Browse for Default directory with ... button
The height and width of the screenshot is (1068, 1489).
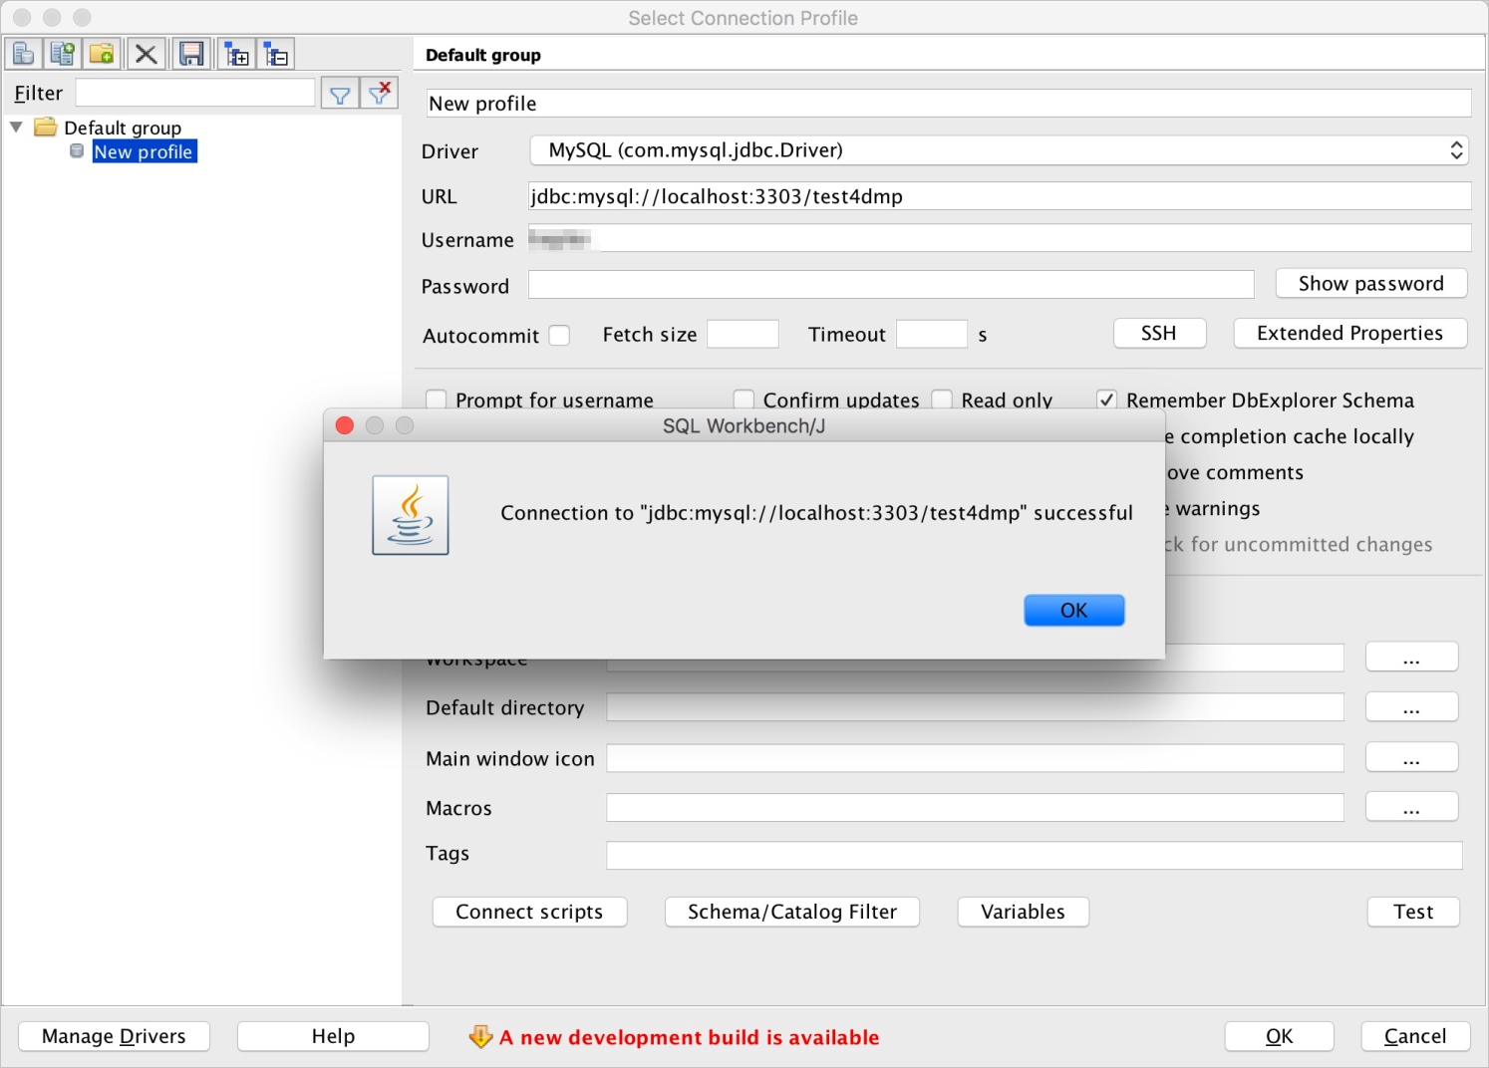[1412, 707]
